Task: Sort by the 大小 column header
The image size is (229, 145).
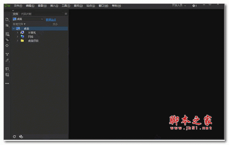Action: pyautogui.click(x=55, y=24)
